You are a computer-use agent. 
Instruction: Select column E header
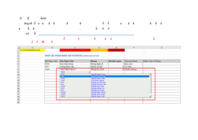coord(117,48)
